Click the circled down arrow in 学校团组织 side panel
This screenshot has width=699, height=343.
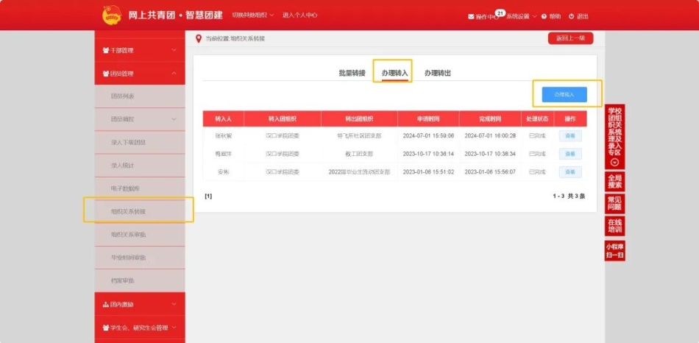615,163
